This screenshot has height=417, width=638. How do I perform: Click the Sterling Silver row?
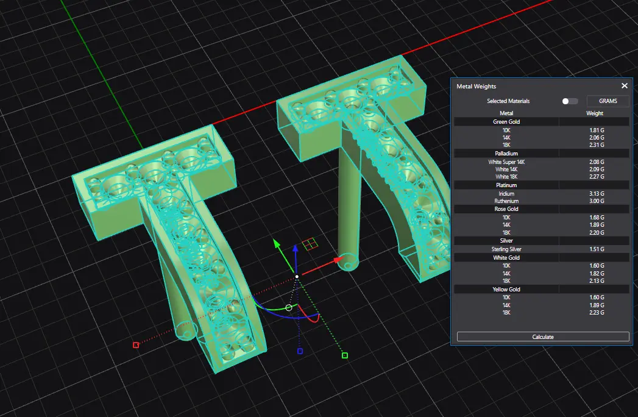click(x=506, y=249)
